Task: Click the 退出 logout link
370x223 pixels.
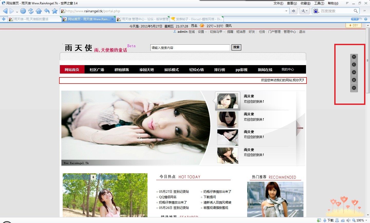Action: (302, 32)
